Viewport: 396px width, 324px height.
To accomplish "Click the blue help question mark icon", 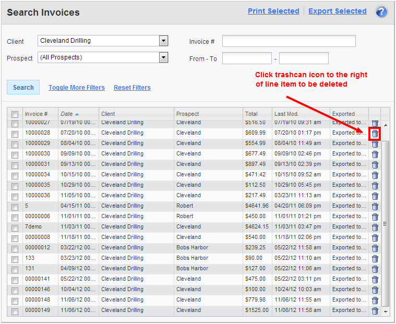I will click(381, 11).
